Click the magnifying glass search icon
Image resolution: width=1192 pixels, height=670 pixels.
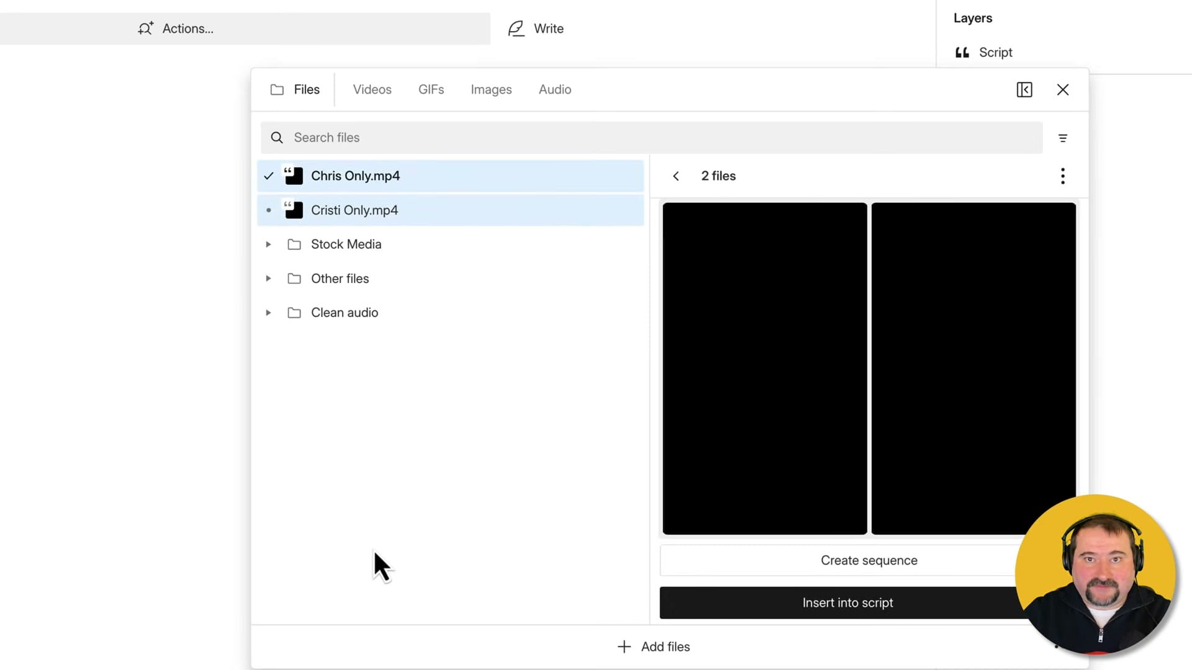pyautogui.click(x=276, y=137)
